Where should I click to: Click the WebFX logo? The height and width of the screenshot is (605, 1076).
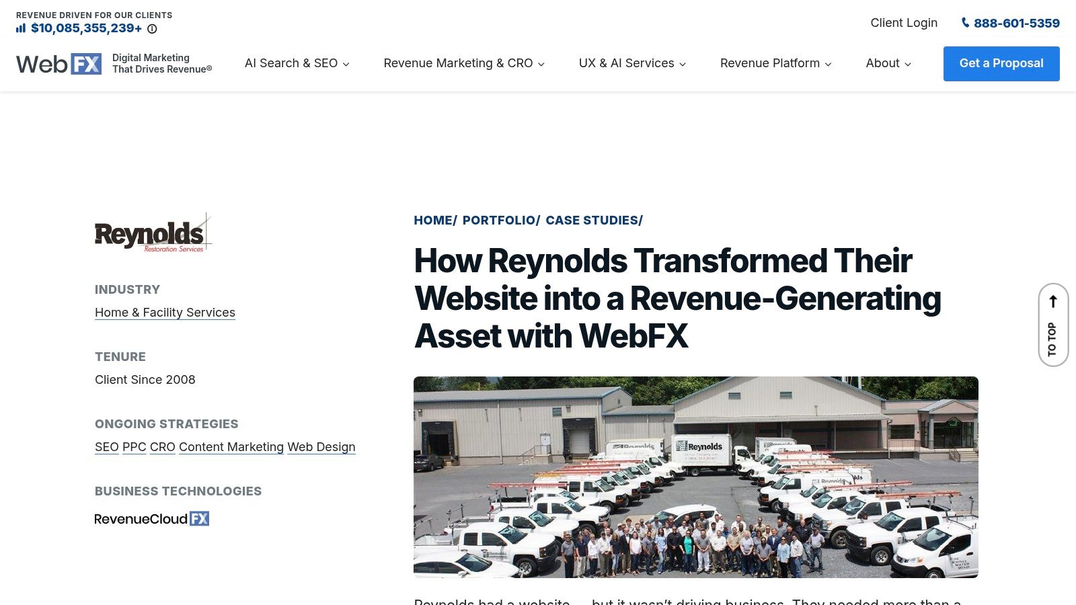59,64
